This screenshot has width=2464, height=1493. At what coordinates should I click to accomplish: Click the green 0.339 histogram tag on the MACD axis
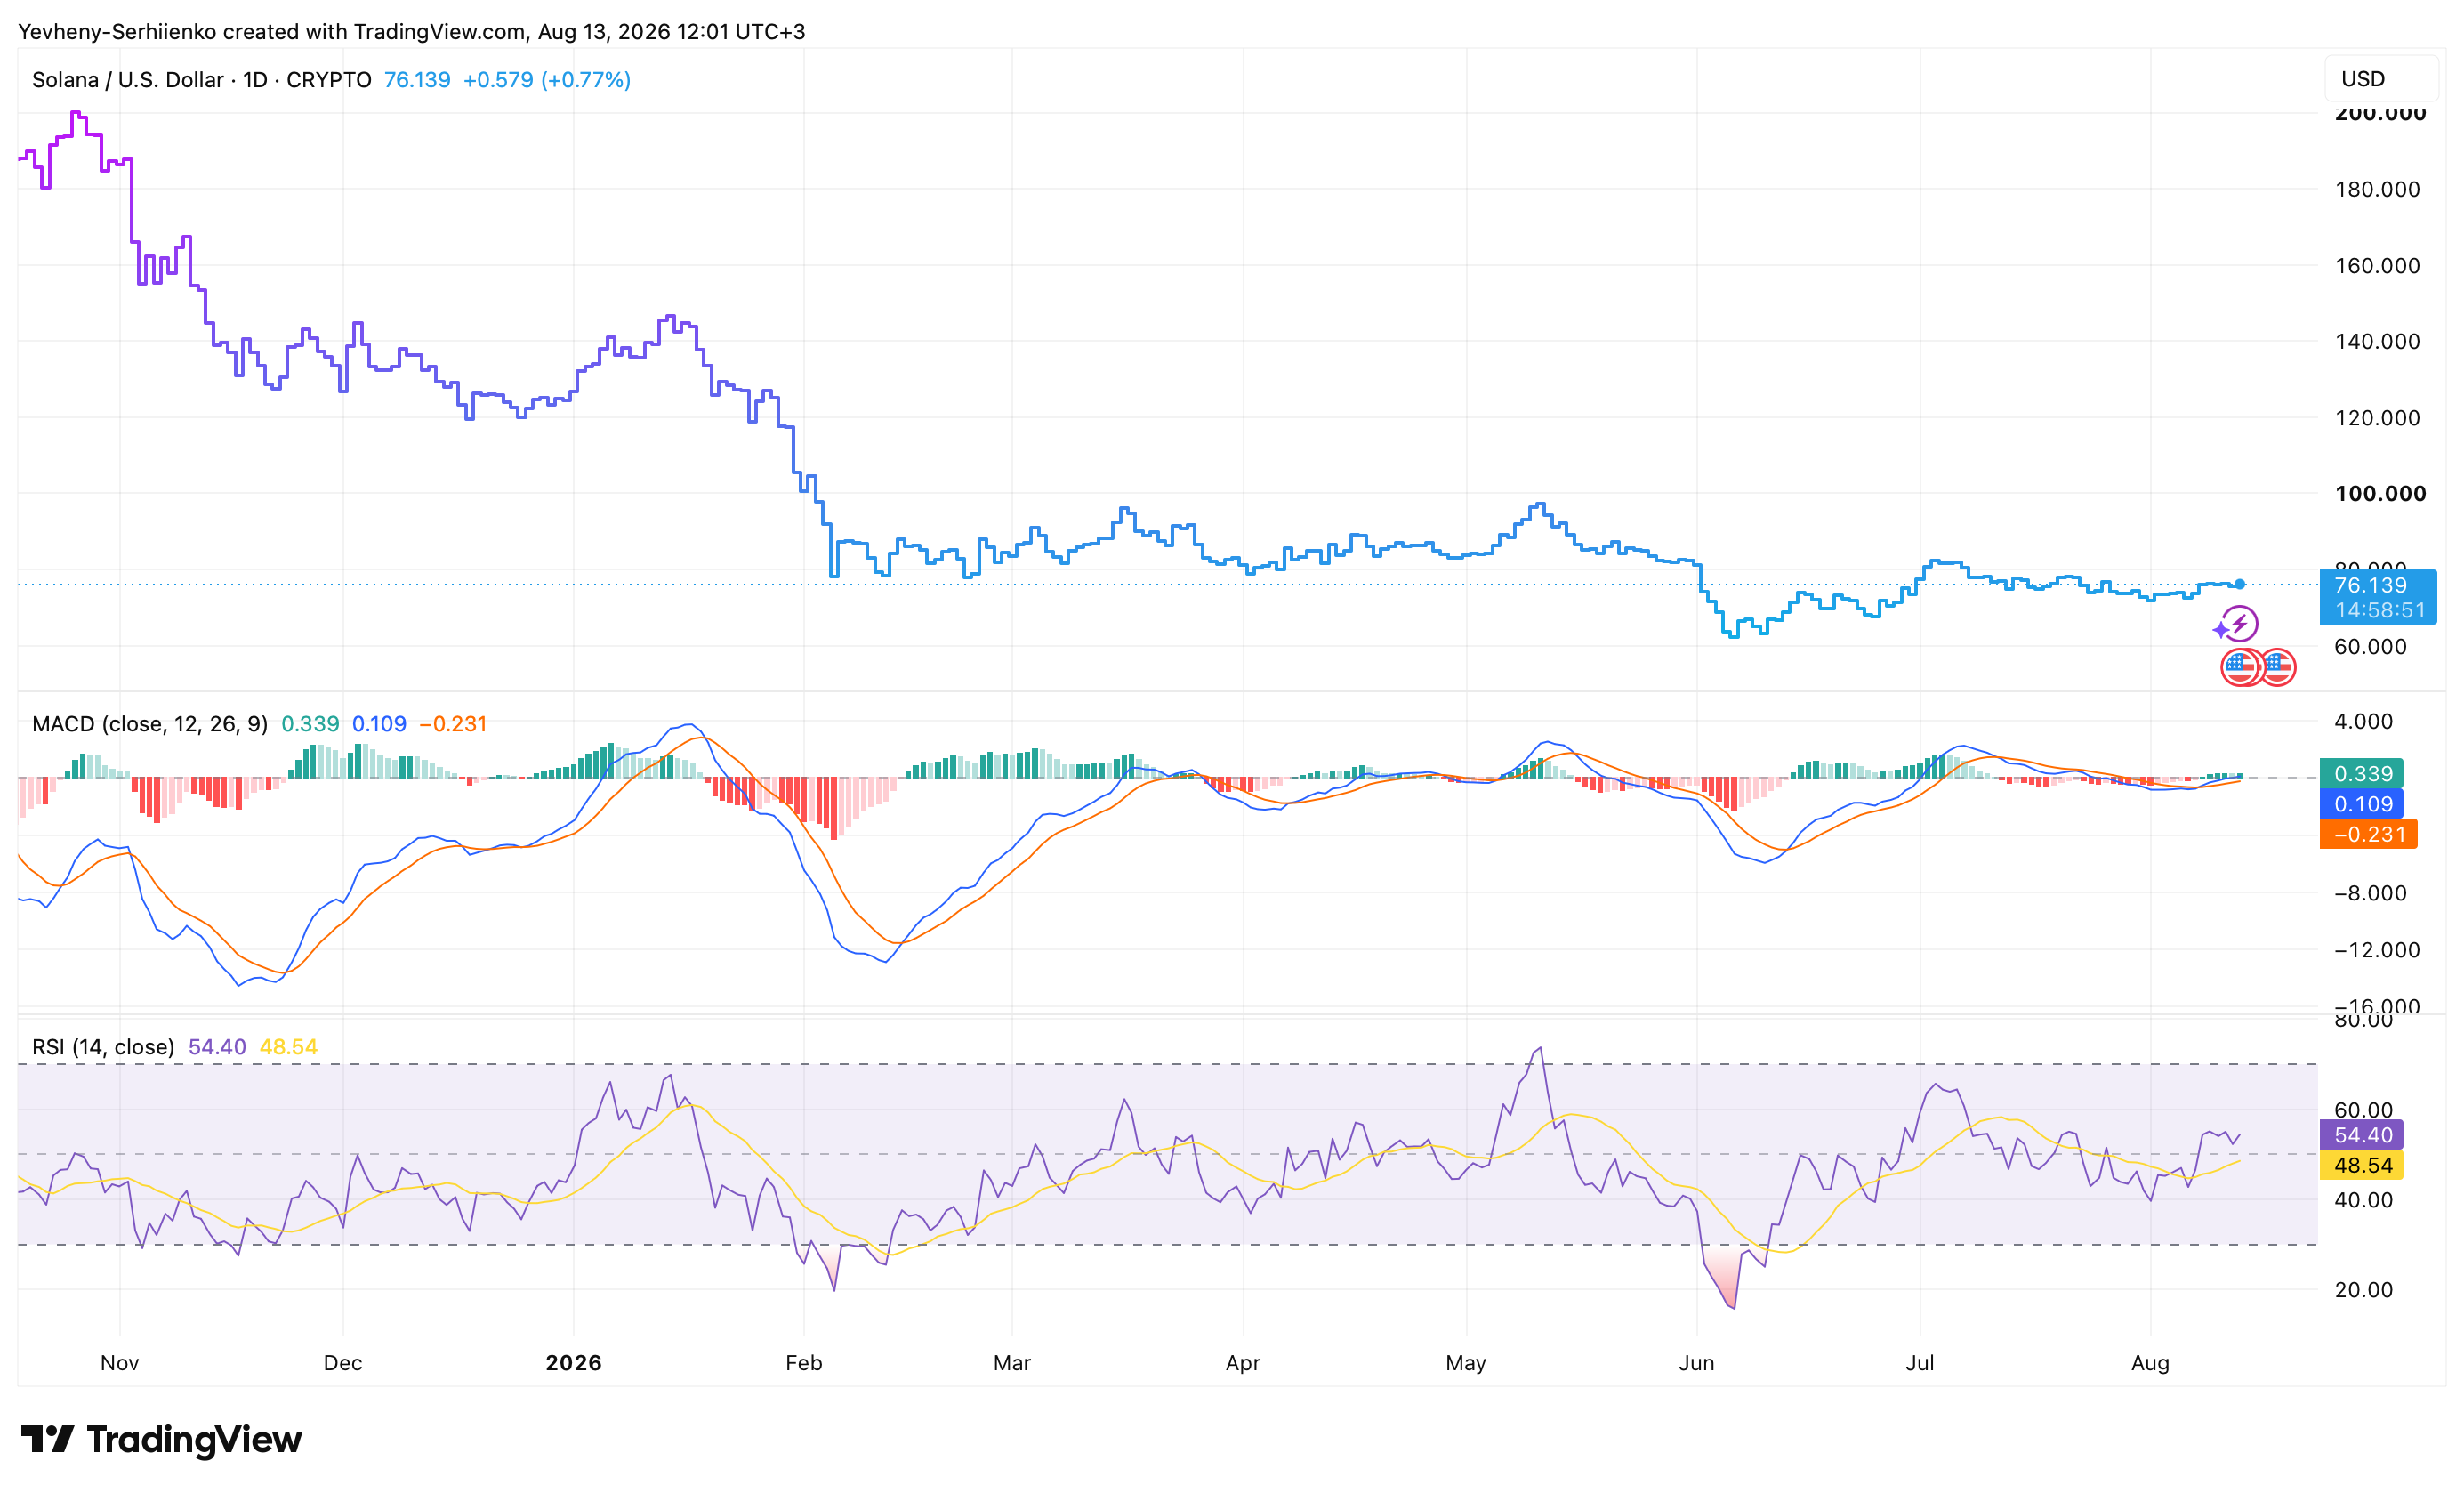[2361, 774]
